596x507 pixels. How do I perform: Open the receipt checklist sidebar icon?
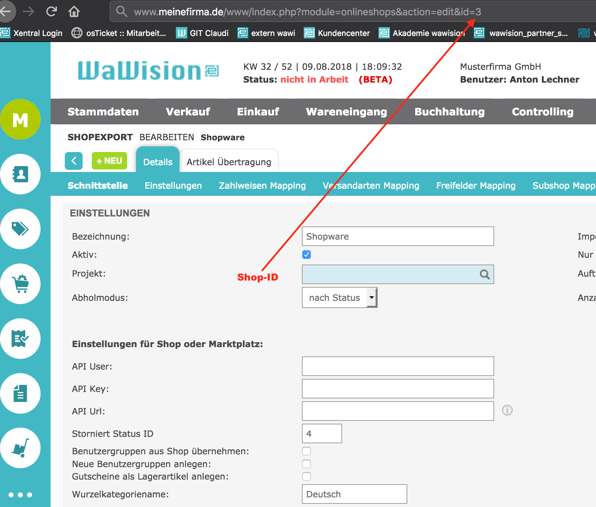[x=20, y=339]
